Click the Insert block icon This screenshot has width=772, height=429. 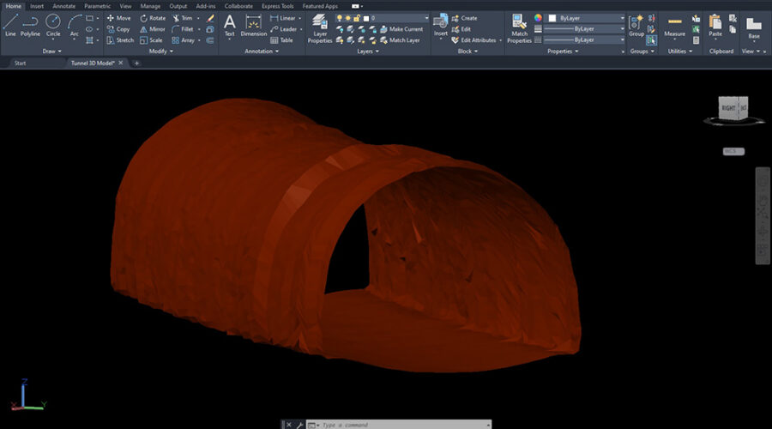[x=440, y=23]
